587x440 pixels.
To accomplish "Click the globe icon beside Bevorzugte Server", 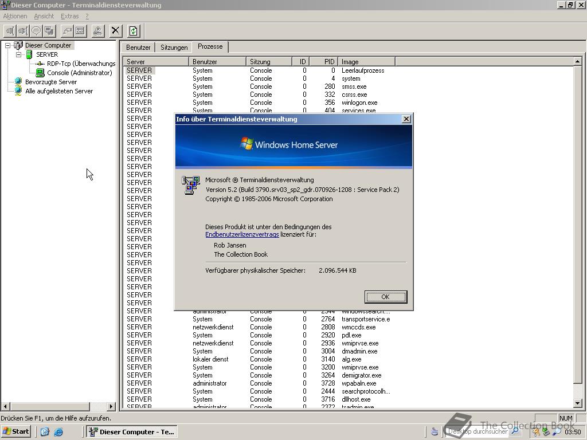I will (x=18, y=81).
